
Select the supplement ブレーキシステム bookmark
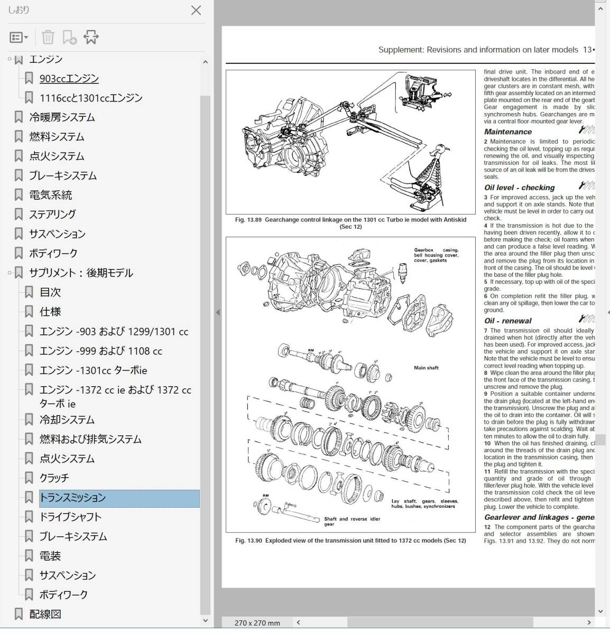(73, 537)
